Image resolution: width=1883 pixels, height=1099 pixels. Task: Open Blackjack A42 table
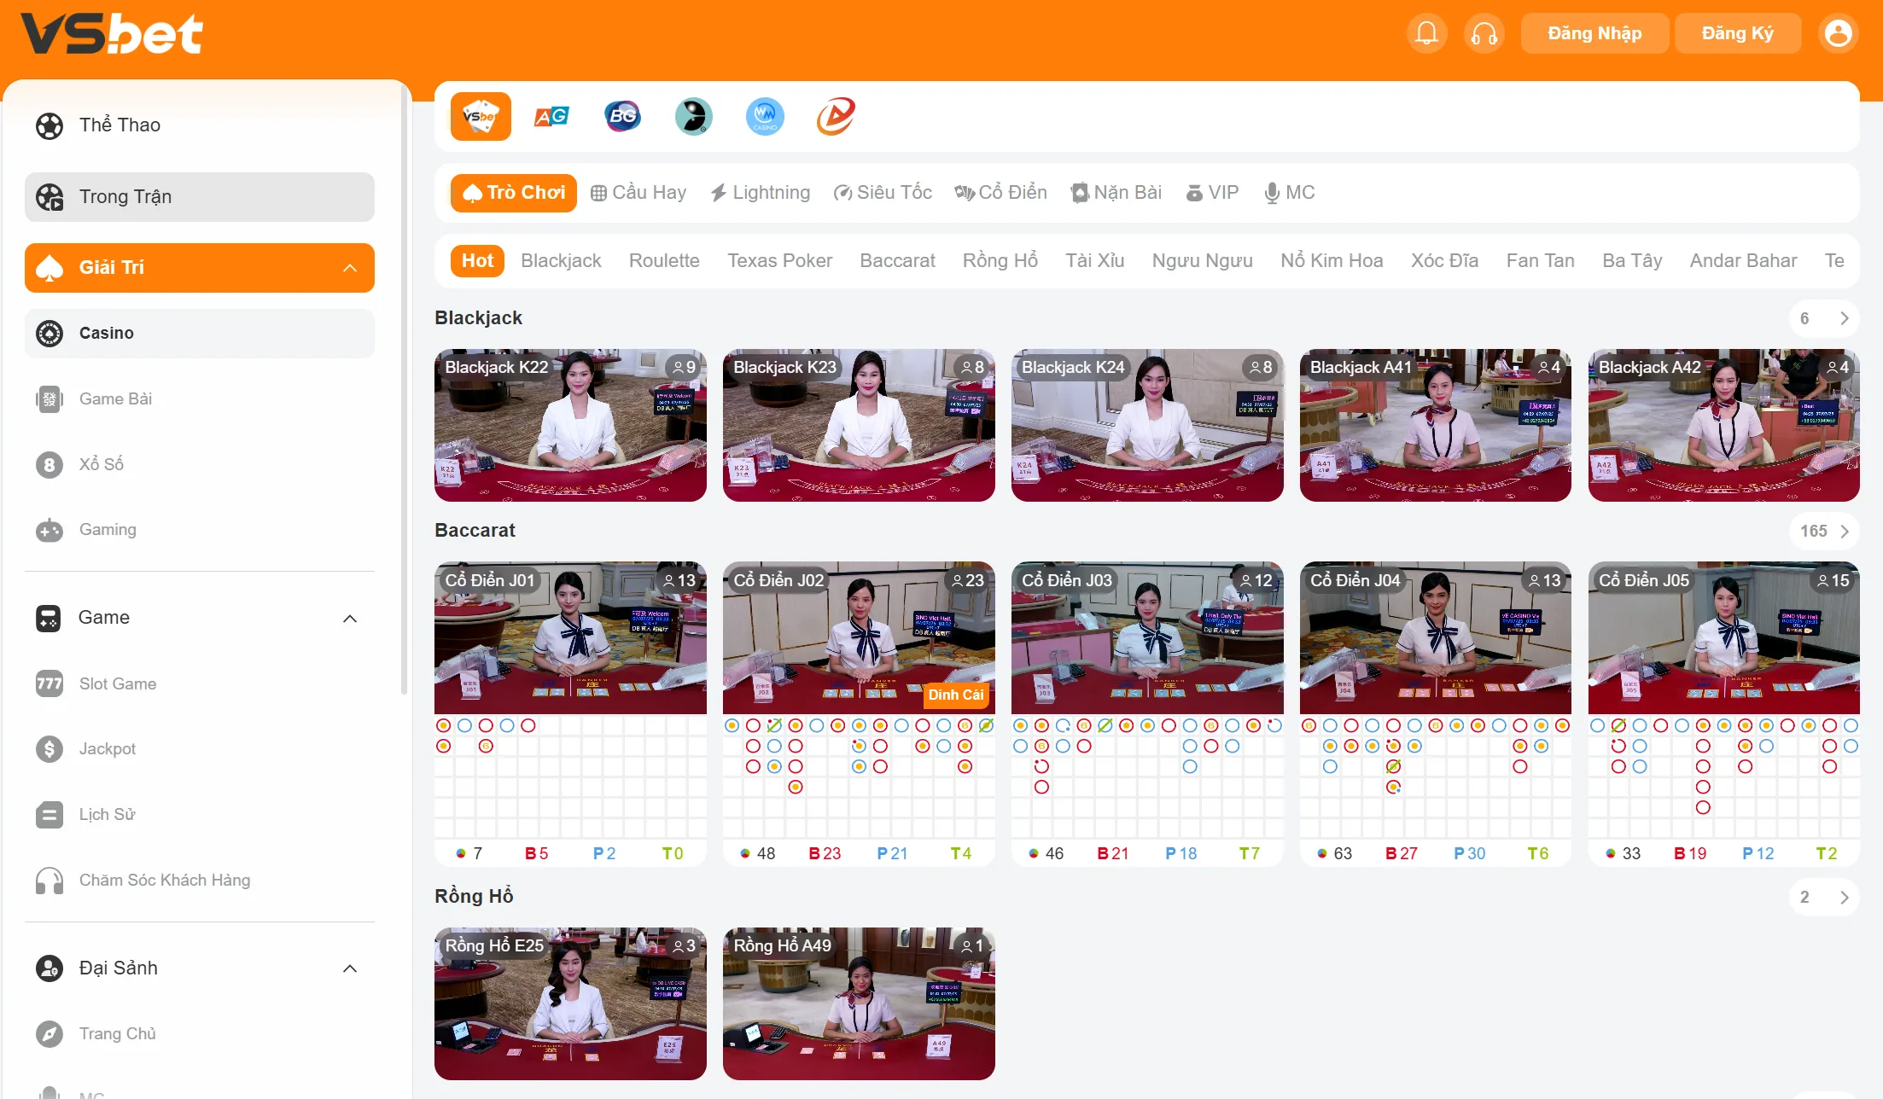tap(1724, 425)
